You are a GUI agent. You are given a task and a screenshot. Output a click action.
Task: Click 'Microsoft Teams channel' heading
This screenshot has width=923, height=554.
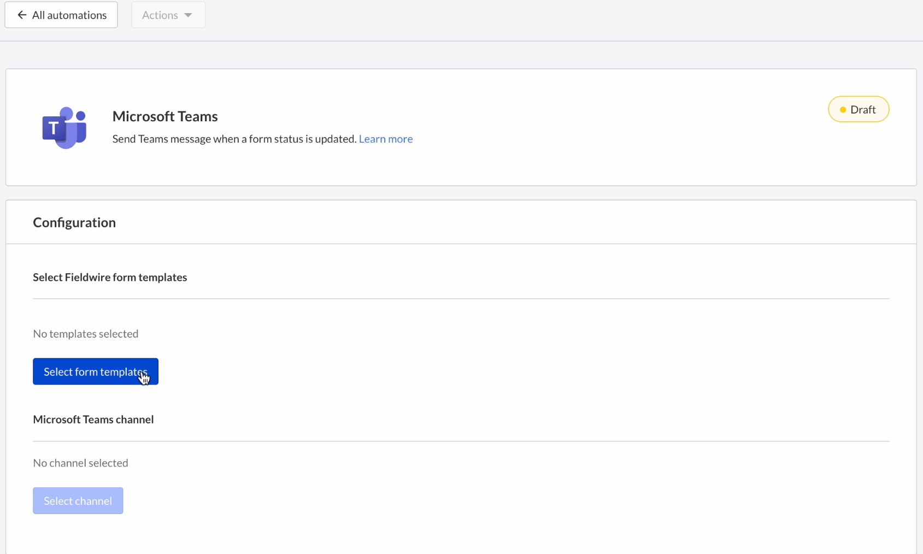coord(93,420)
